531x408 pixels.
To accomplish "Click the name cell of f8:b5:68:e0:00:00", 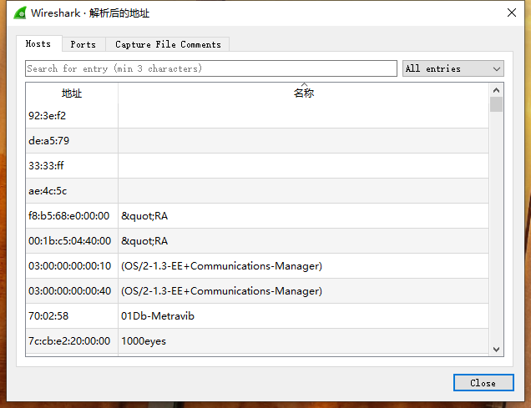I will [x=303, y=216].
